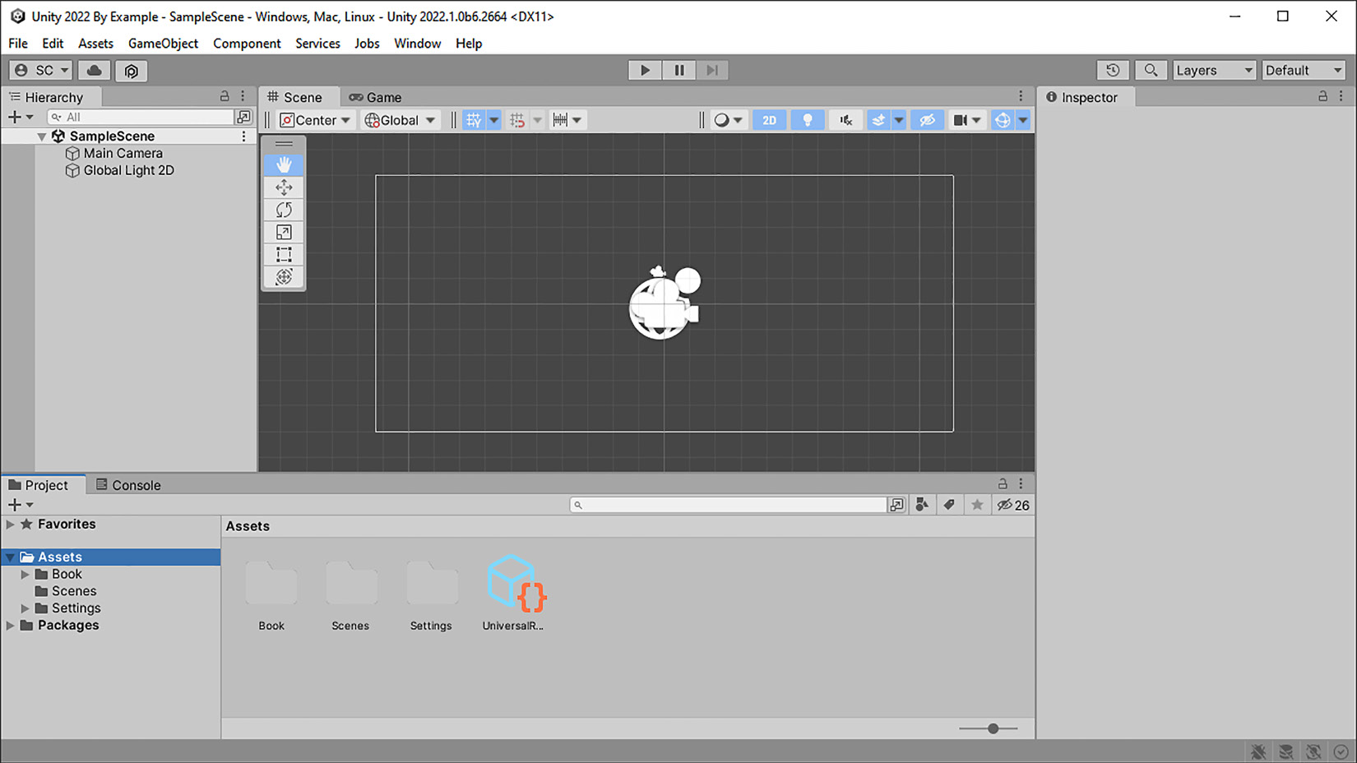
Task: Click the Project panel search field
Action: pos(728,505)
